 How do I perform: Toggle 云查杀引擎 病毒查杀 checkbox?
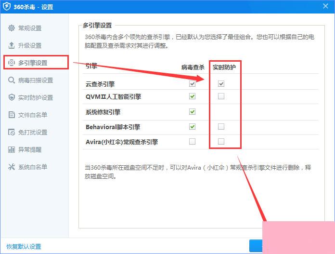(192, 84)
